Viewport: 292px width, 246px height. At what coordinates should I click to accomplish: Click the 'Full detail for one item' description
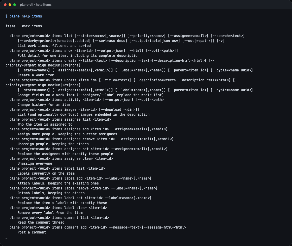point(78,56)
